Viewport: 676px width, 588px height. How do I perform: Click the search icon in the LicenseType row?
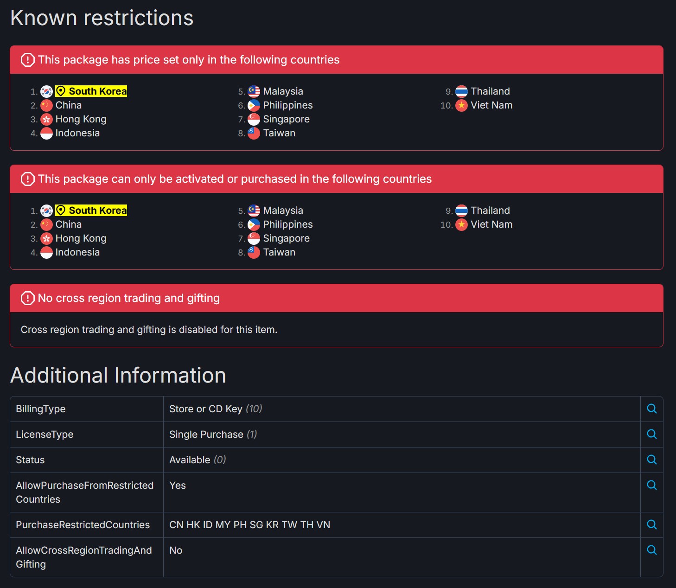pos(651,434)
